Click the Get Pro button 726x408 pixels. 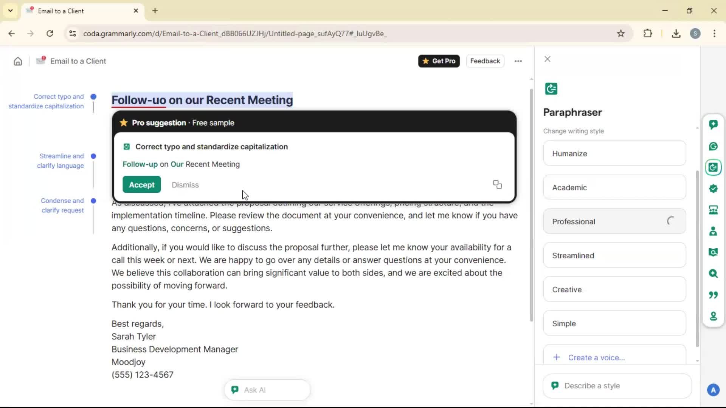click(439, 61)
